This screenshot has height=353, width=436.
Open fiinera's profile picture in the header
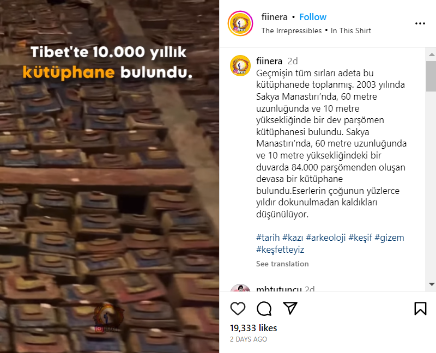[x=240, y=23]
